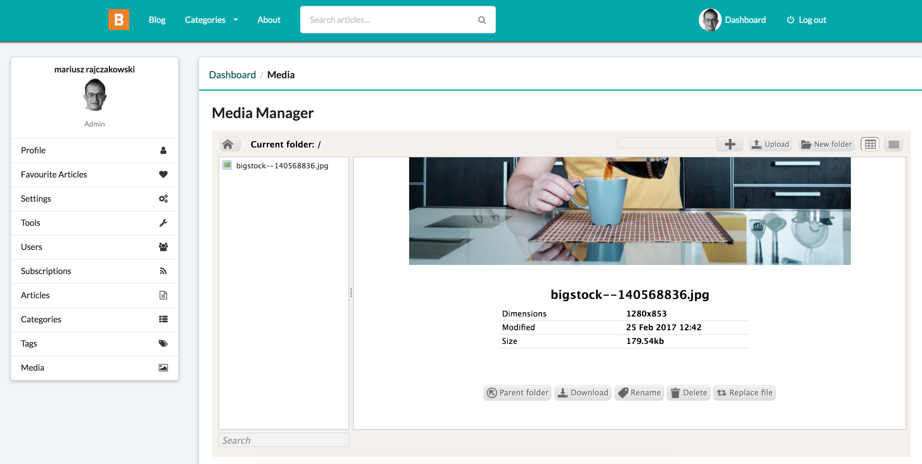
Task: Click the Users group icon
Action: (163, 247)
